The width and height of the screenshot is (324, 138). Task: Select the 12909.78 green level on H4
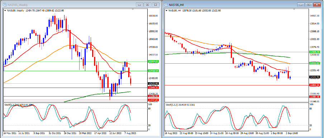point(315,52)
